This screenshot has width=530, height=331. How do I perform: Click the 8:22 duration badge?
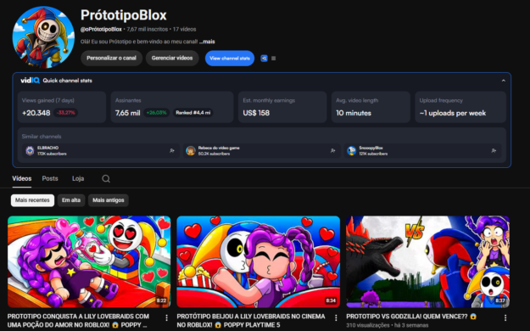(x=161, y=300)
